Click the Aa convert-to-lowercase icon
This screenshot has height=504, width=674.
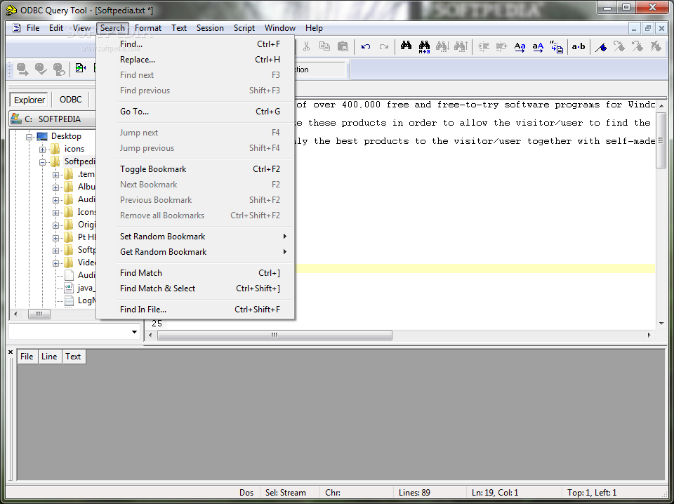520,46
